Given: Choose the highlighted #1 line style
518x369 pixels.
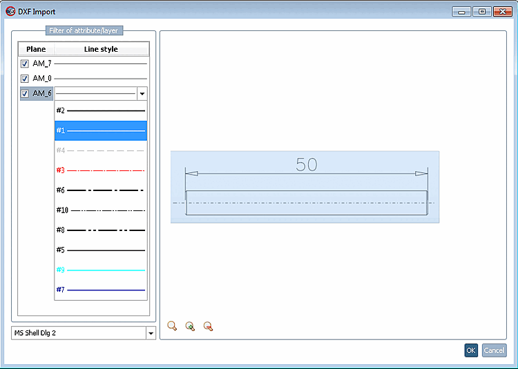Looking at the screenshot, I should tap(101, 130).
